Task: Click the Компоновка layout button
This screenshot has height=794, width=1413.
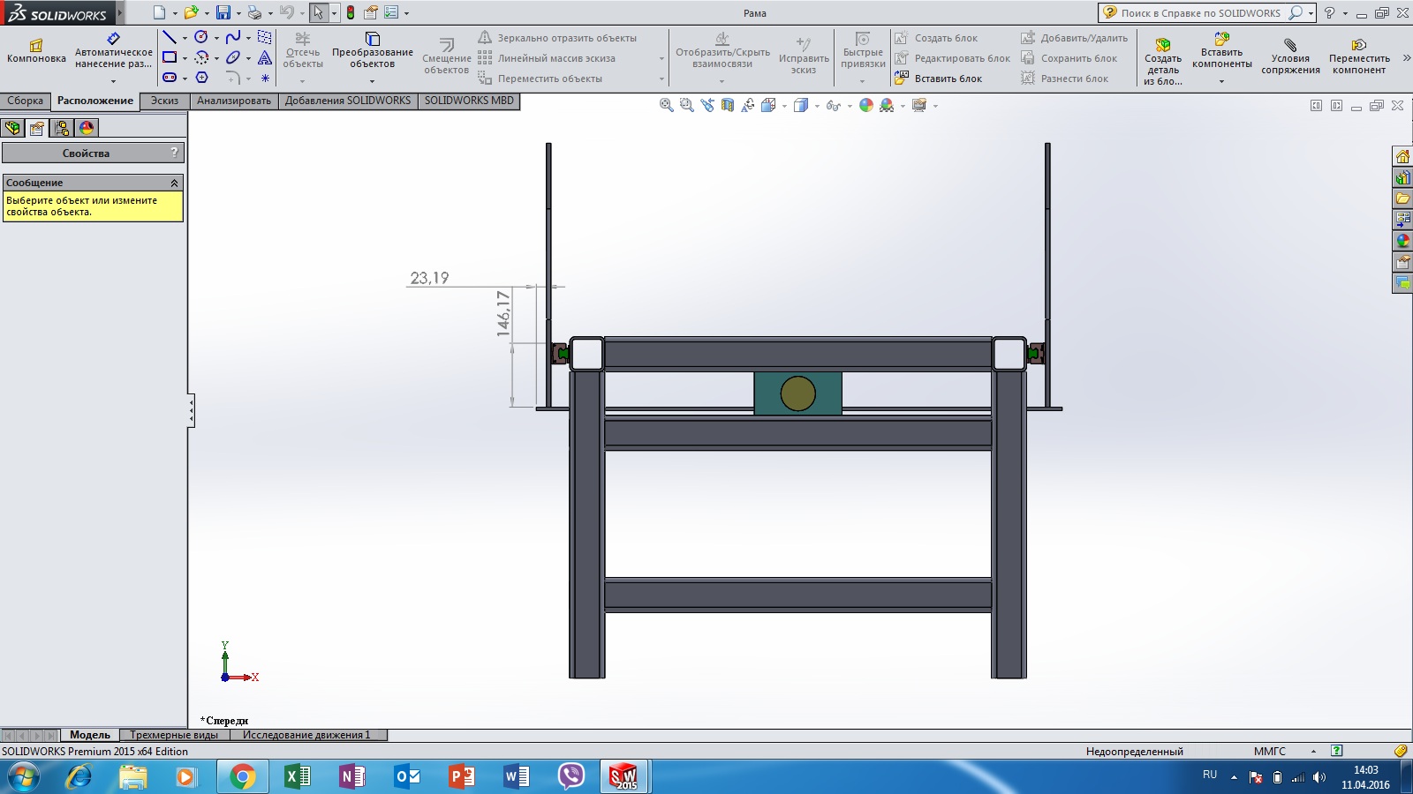Action: (36, 51)
